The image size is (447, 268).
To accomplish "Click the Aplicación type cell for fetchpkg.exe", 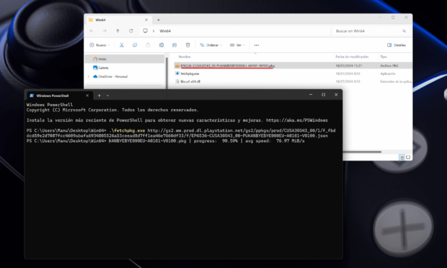I will (388, 73).
